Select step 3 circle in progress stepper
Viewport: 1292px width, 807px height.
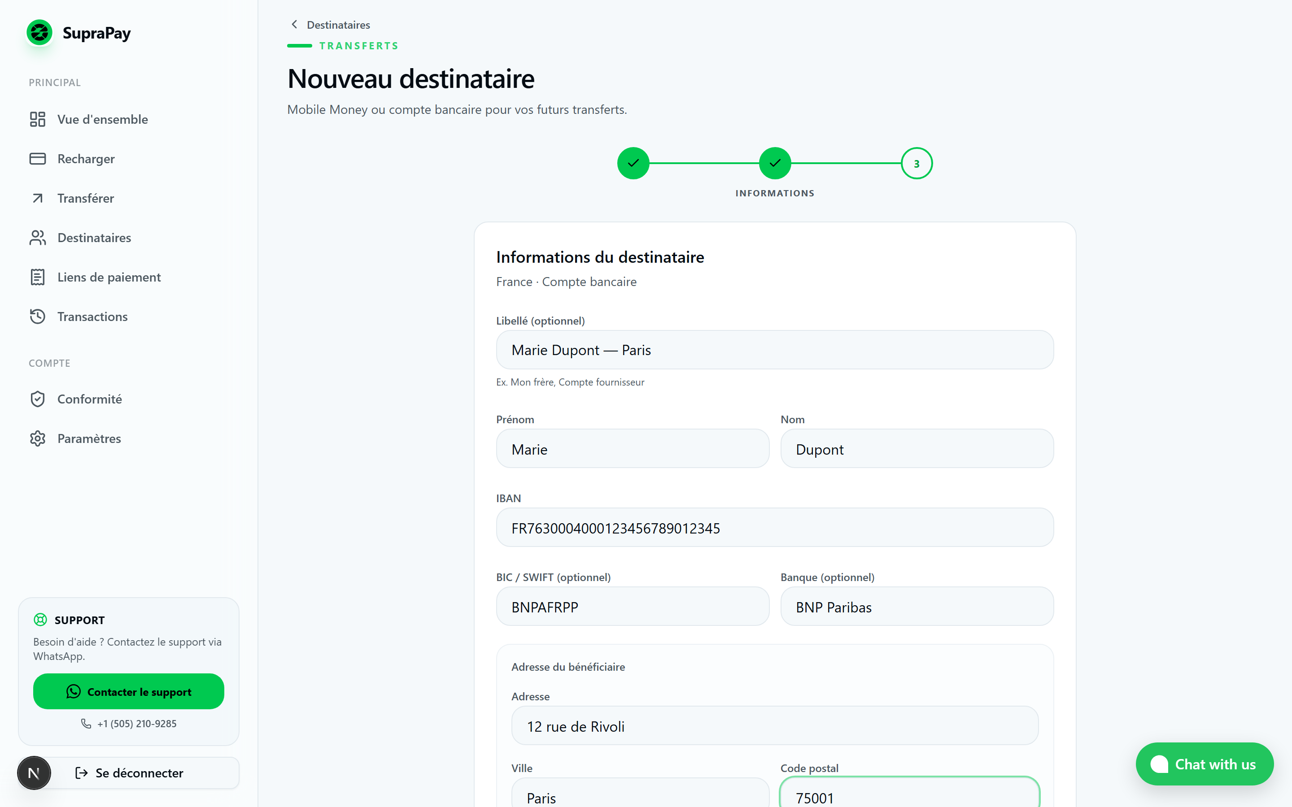tap(917, 163)
